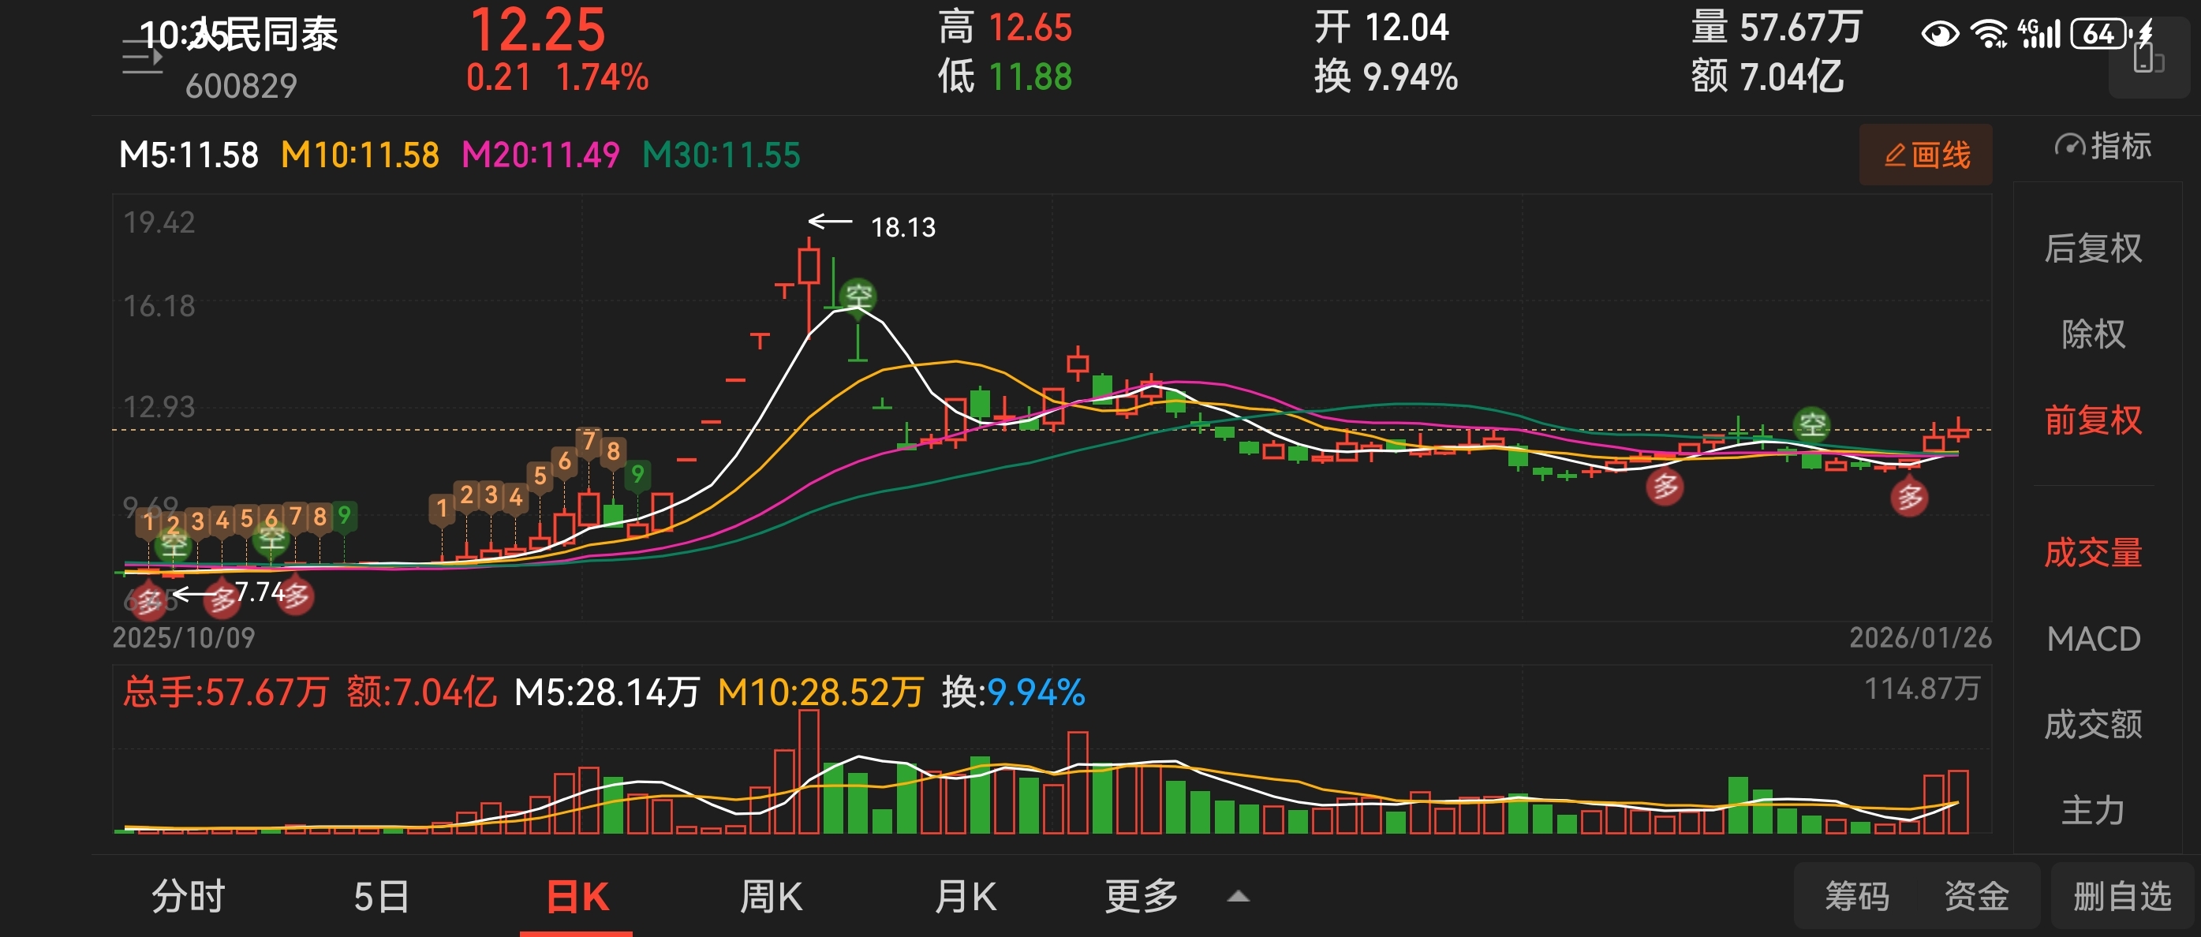Tap the tallest volume bar
Image resolution: width=2201 pixels, height=937 pixels.
(809, 771)
